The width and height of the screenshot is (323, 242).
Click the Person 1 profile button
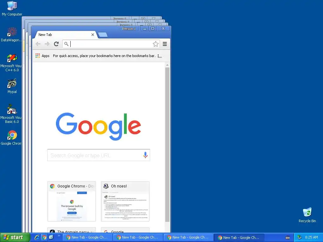[x=129, y=29]
